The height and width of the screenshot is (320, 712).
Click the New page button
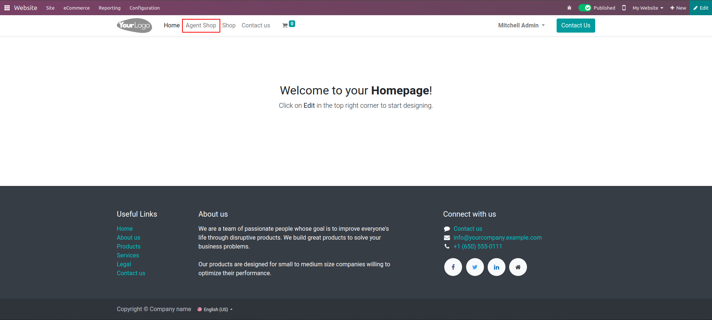[678, 8]
